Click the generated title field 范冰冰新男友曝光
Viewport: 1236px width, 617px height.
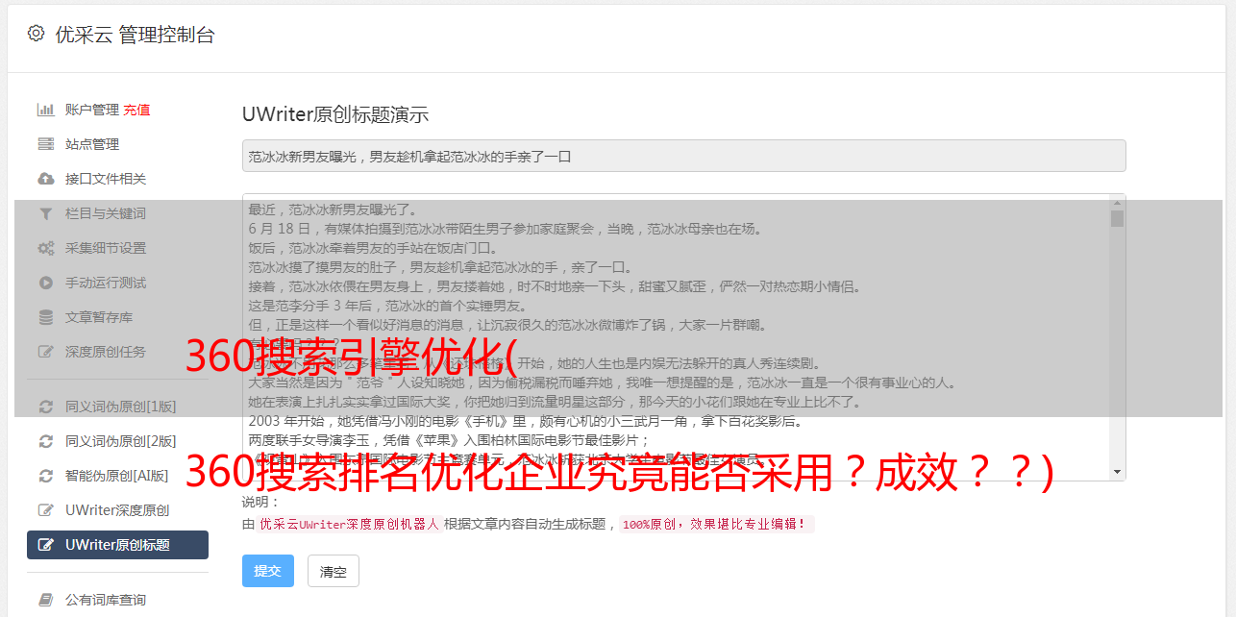coord(683,156)
